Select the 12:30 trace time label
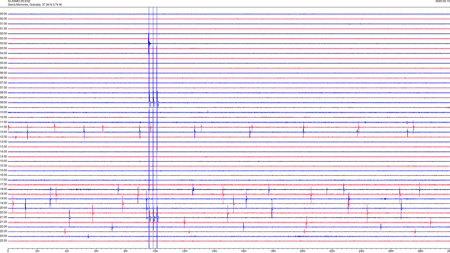This screenshot has width=450, height=253. [3, 137]
